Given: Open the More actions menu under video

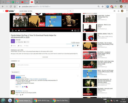Looking at the screenshot, I should pyautogui.click(x=26, y=46).
